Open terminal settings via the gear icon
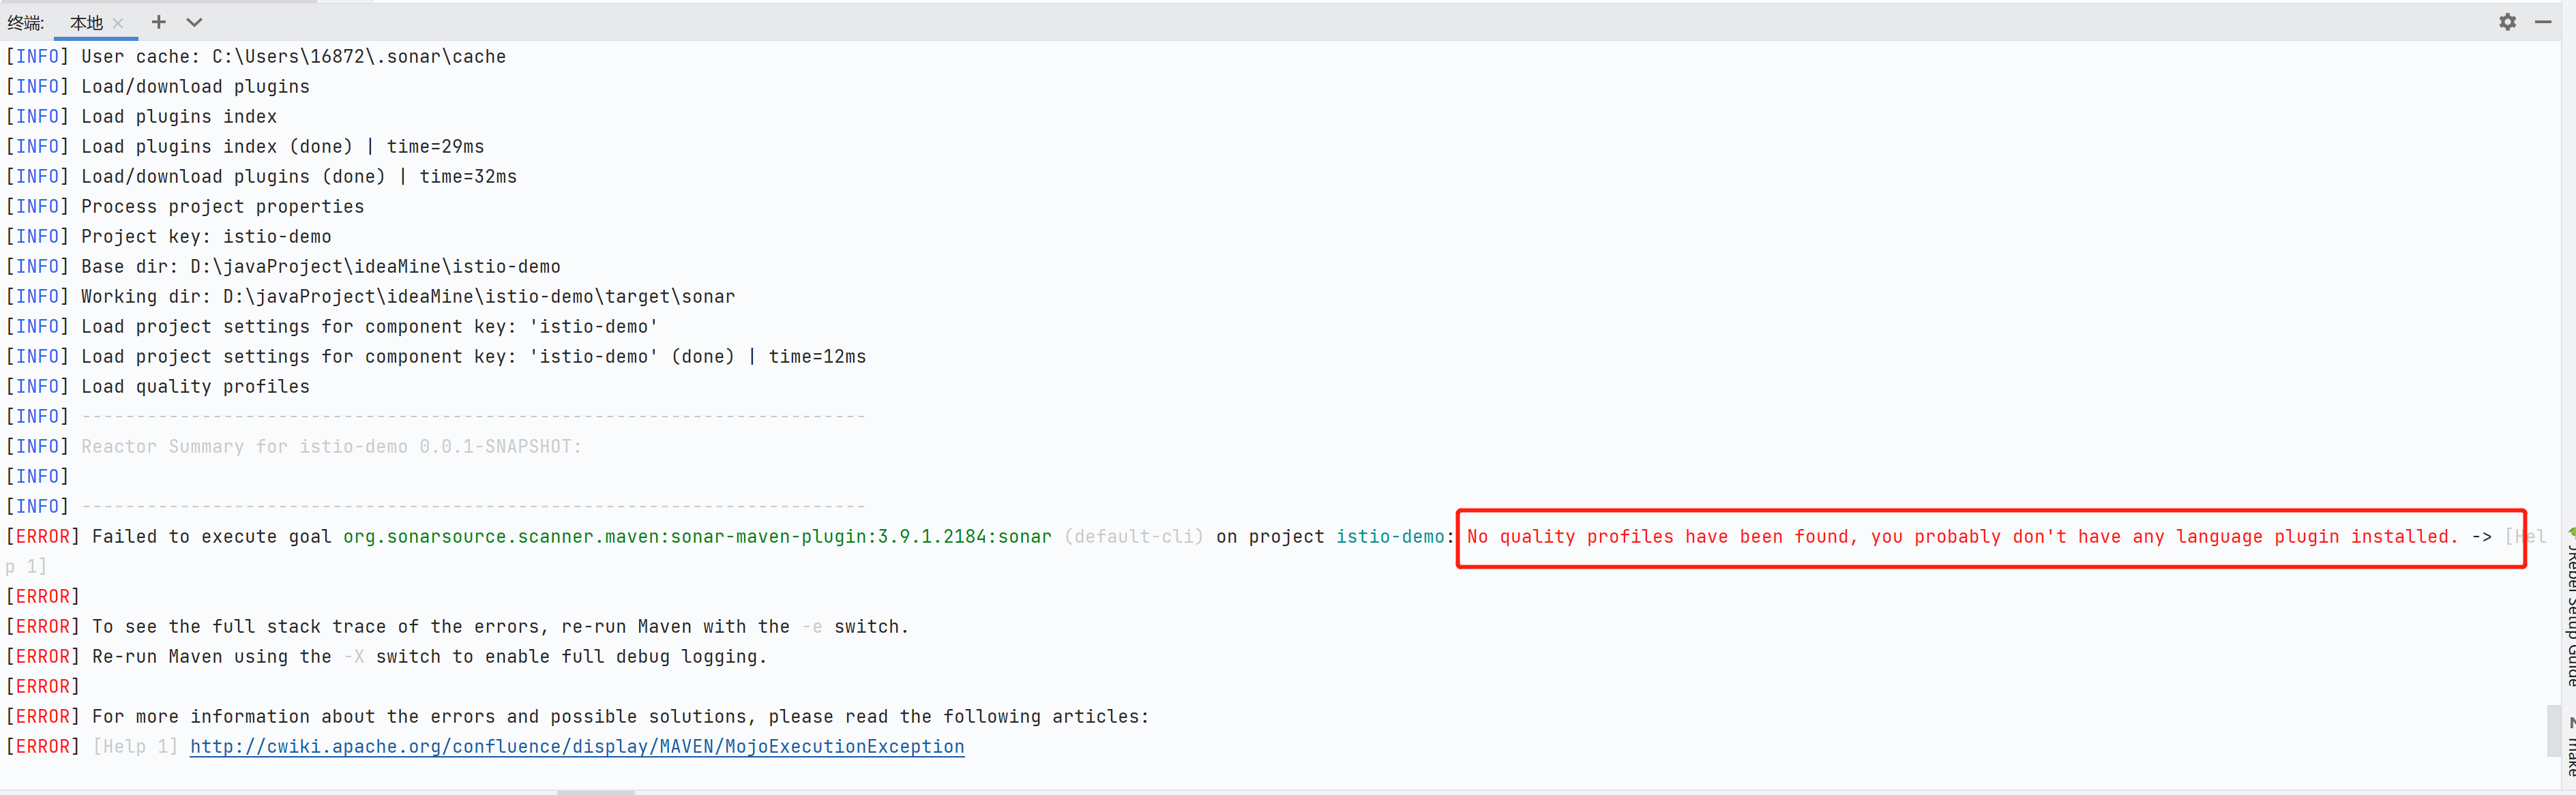 [2508, 21]
